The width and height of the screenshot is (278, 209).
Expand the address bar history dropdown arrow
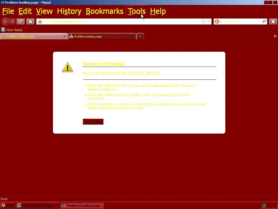(209, 21)
